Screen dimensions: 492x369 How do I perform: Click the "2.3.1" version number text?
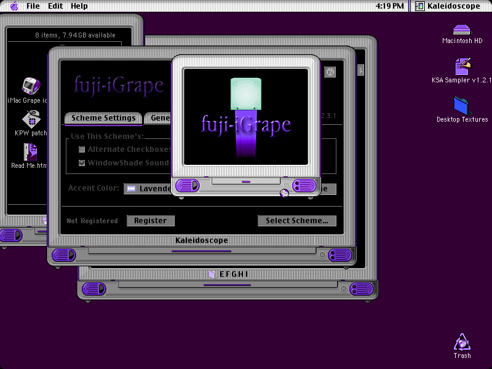point(328,116)
